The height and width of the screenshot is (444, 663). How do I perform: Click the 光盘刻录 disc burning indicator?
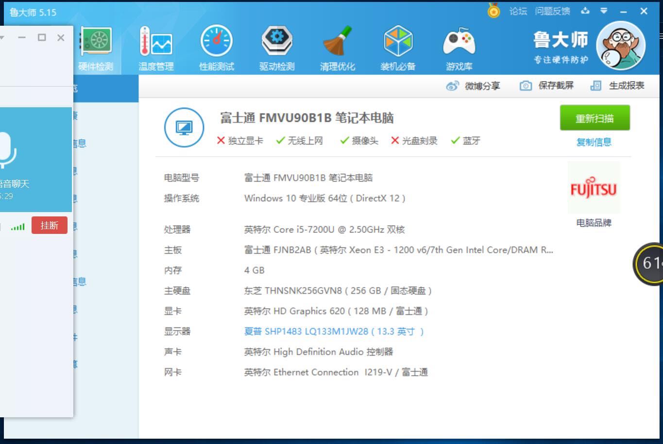point(414,141)
